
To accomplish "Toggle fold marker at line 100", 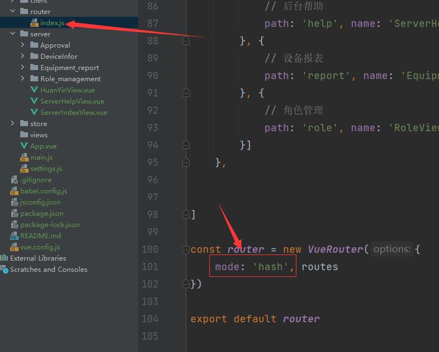I will [x=186, y=249].
